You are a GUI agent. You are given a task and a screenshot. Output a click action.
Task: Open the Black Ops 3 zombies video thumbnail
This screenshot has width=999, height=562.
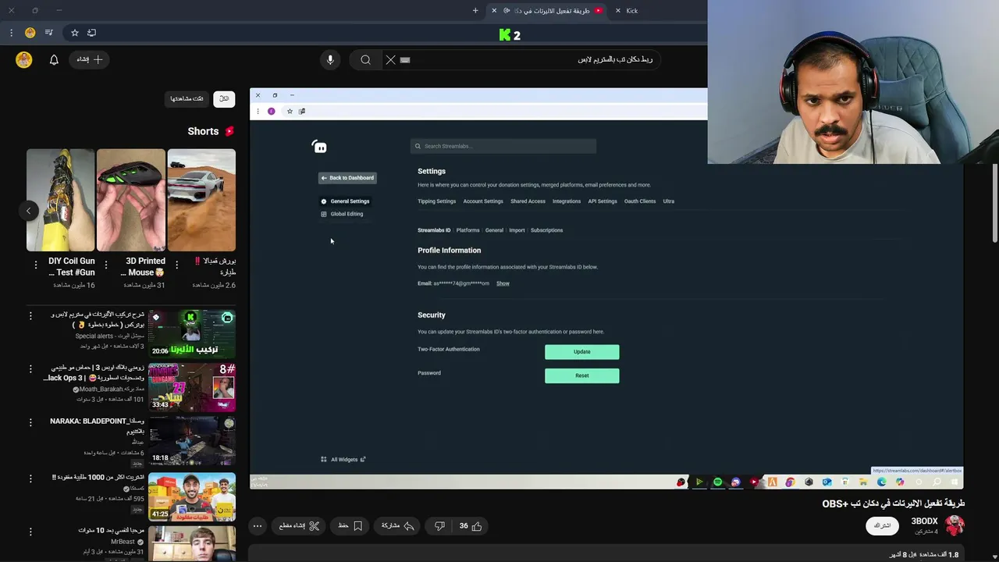click(x=192, y=386)
